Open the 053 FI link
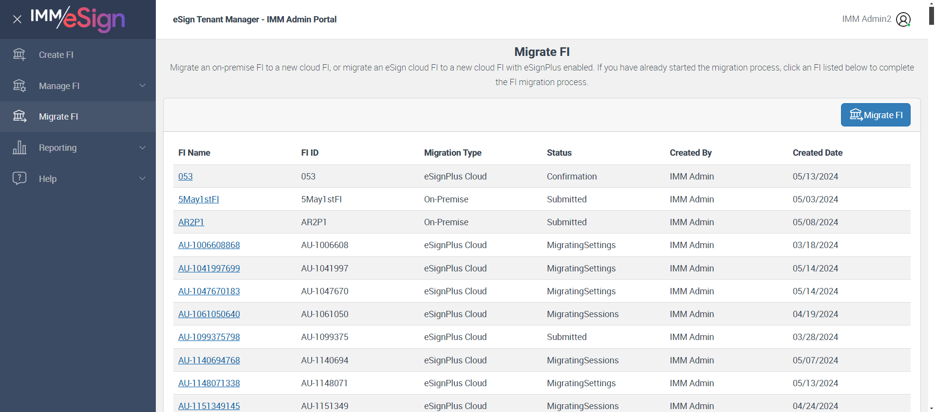The width and height of the screenshot is (935, 412). tap(186, 177)
